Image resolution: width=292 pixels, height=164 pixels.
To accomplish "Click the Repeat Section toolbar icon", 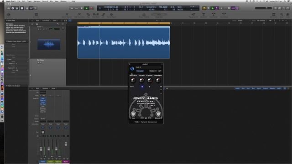I will 193,15.
